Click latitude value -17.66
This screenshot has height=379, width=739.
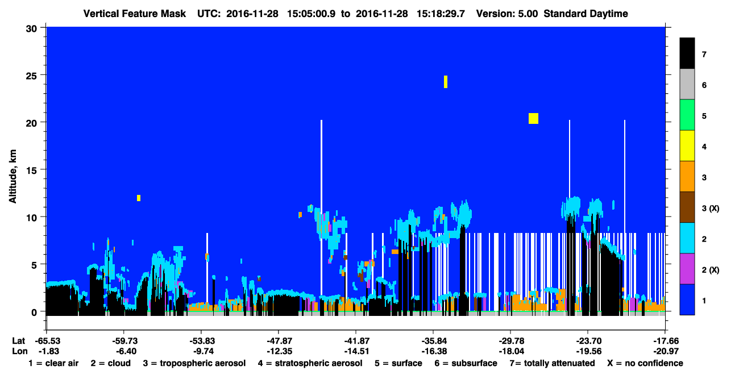click(x=665, y=341)
